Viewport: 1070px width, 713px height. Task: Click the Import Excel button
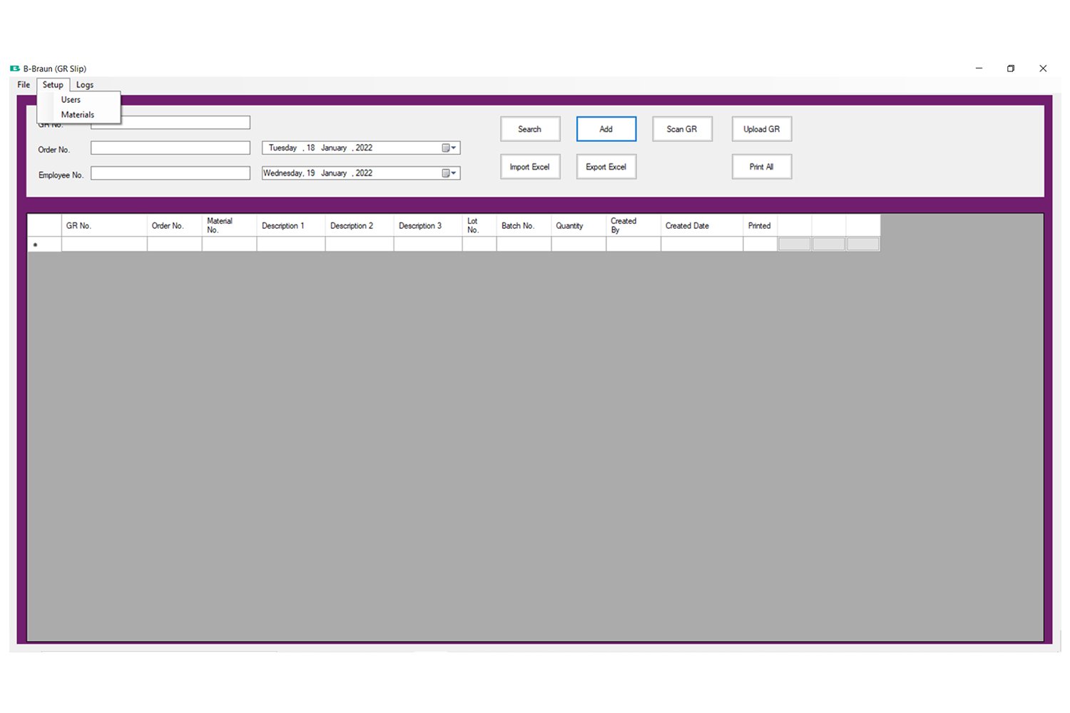tap(529, 167)
